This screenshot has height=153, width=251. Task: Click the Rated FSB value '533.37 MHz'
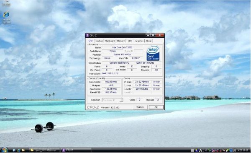(x=111, y=92)
